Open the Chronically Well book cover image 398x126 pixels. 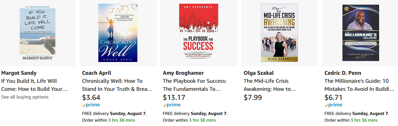pyautogui.click(x=118, y=33)
